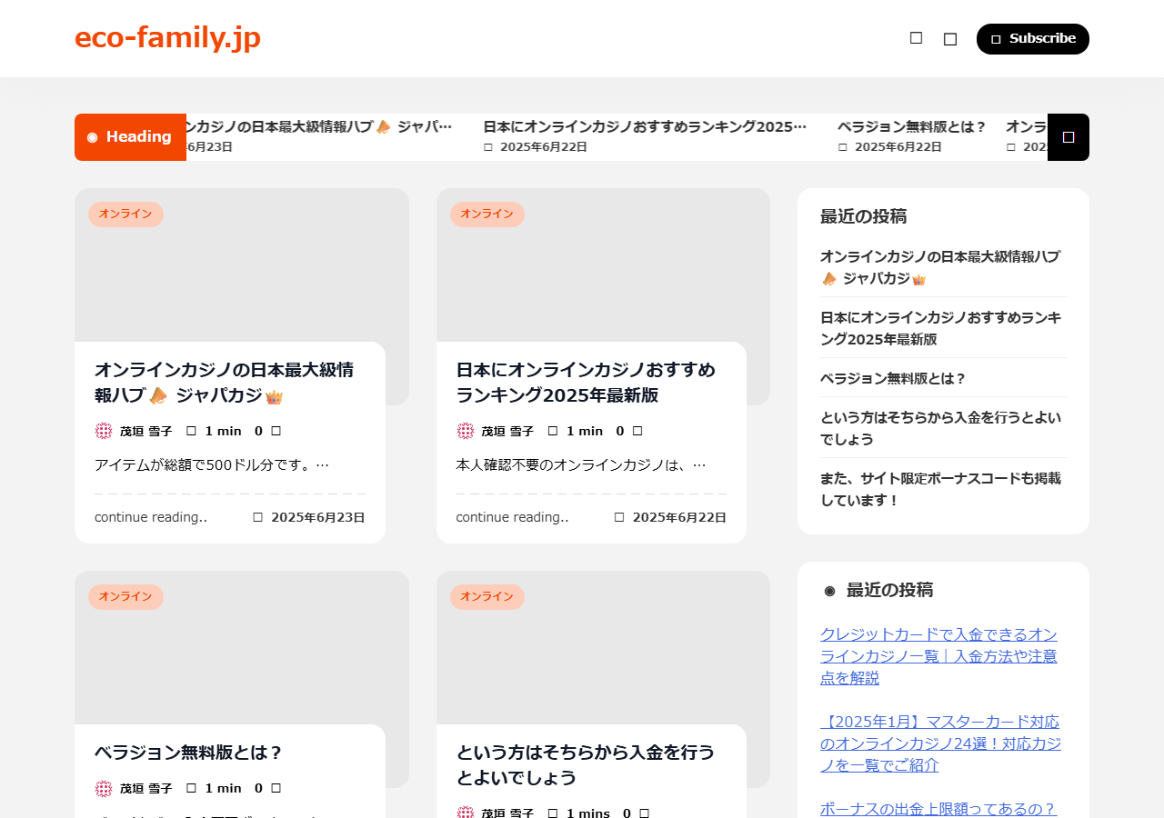This screenshot has width=1164, height=818.
Task: Open sidebar post オンラインカジノの日本最大級情報ハブ
Action: pos(940,268)
